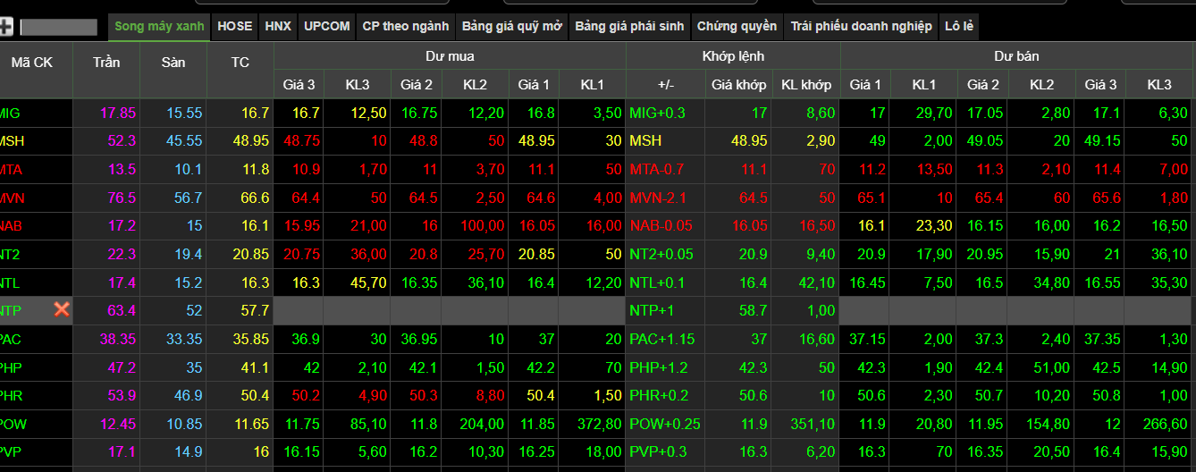Go to Bảng giá phái sinh tab

click(x=629, y=27)
